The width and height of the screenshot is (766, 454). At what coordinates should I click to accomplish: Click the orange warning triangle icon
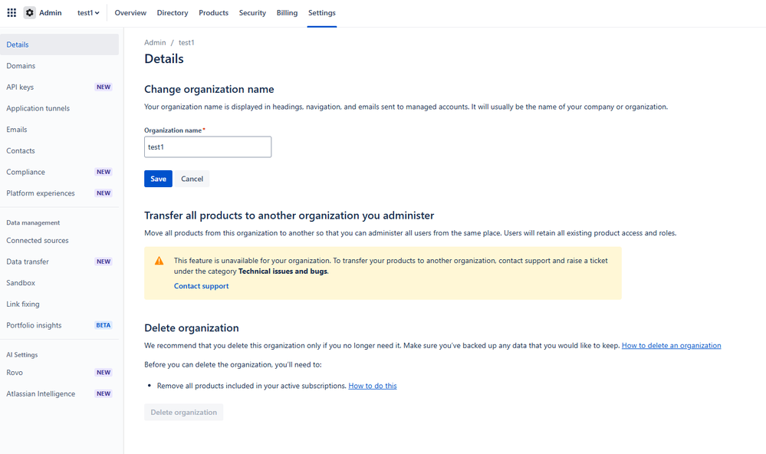point(159,261)
